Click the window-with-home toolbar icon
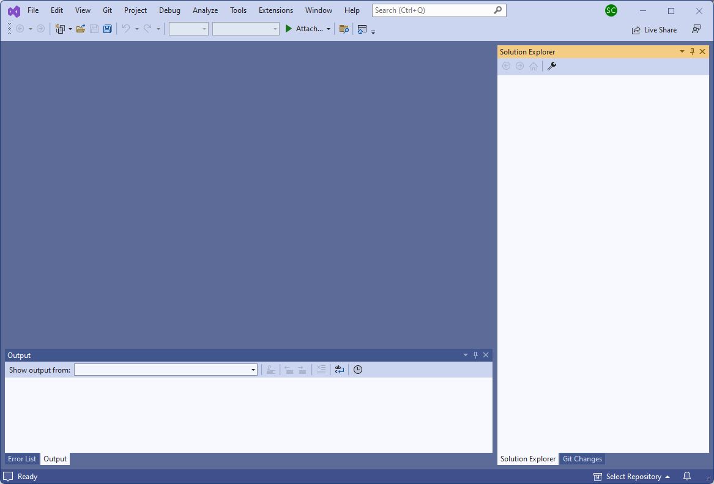This screenshot has height=484, width=714. click(362, 29)
